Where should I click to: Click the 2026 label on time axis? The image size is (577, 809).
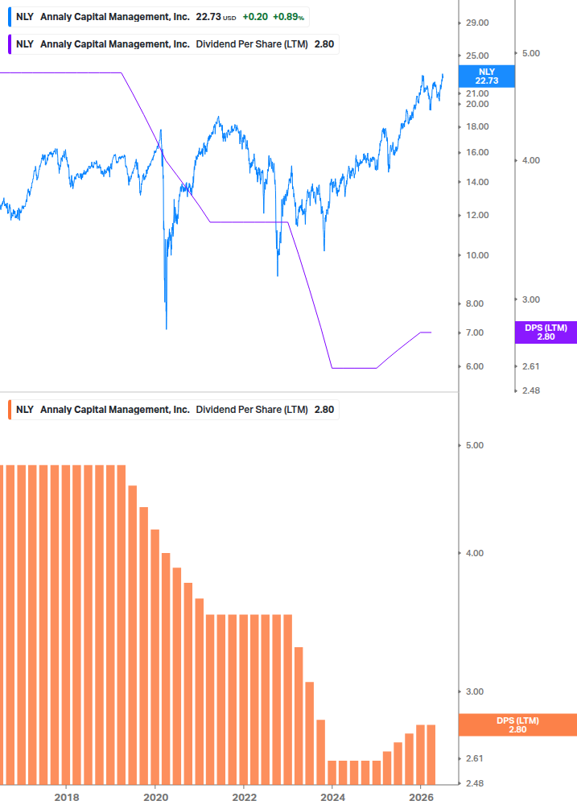(422, 798)
